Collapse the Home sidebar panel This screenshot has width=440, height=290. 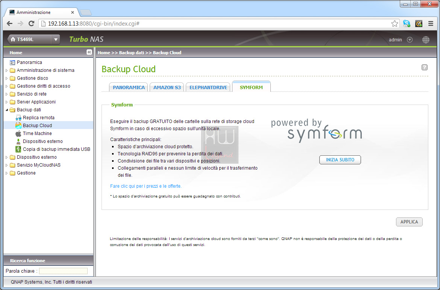89,52
